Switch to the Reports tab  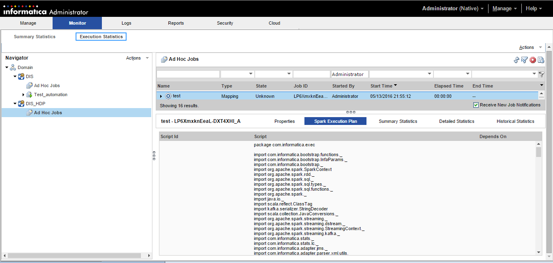176,23
